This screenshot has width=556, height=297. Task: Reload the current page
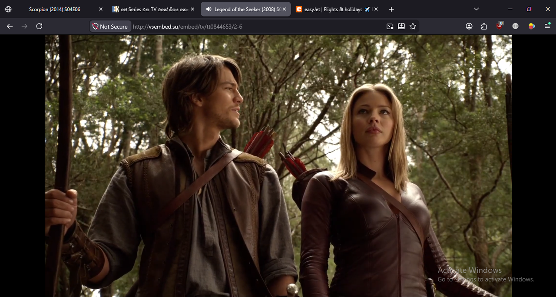[39, 26]
